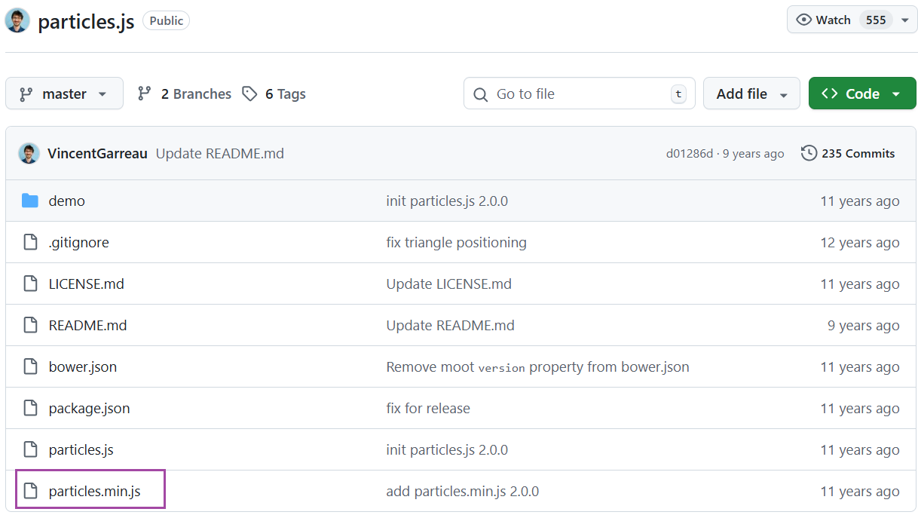The width and height of the screenshot is (918, 515).
Task: Open the particles.min.js file
Action: 94,491
